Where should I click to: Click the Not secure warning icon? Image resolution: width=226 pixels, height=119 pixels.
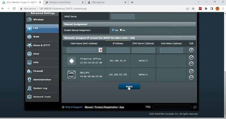pyautogui.click(x=21, y=9)
